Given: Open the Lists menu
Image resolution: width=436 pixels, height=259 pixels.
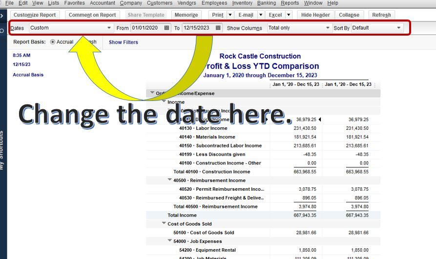Looking at the screenshot, I should pyautogui.click(x=53, y=3).
